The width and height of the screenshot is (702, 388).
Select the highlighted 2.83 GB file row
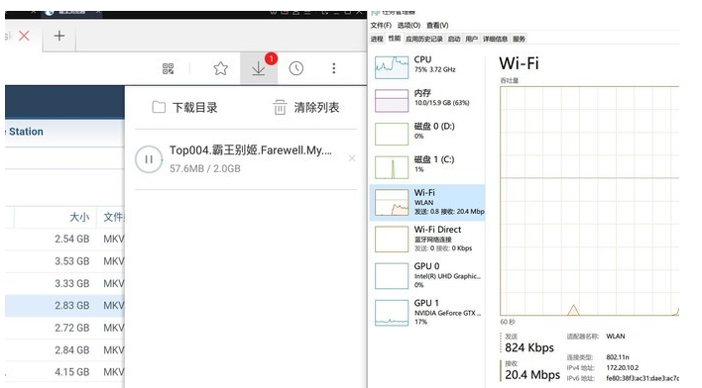tap(64, 305)
